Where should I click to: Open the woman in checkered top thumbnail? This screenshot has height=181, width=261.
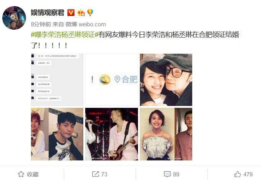tap(166, 134)
